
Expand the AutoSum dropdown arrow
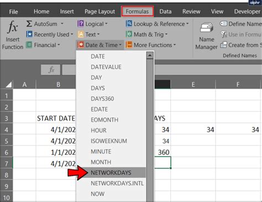click(62, 24)
